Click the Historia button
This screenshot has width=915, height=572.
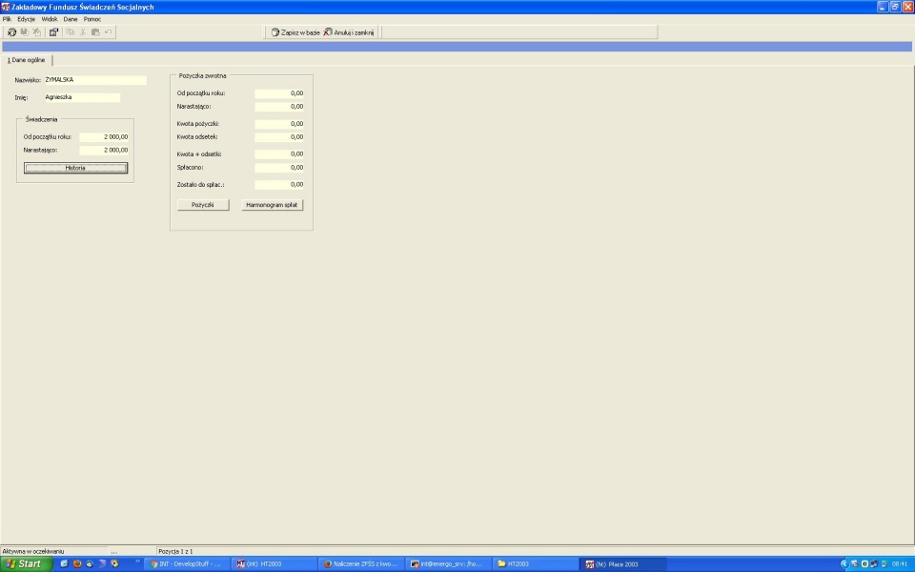75,168
